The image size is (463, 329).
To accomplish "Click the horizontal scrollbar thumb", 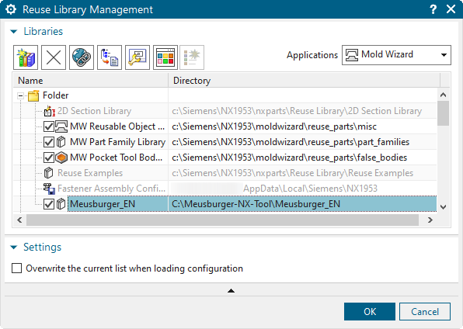I will coord(222,220).
